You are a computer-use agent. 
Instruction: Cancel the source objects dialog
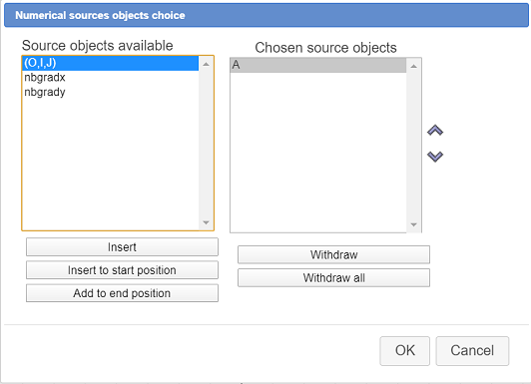click(x=472, y=350)
